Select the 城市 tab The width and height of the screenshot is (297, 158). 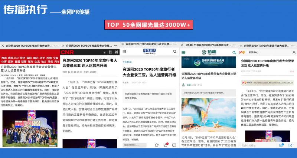(x=30, y=62)
